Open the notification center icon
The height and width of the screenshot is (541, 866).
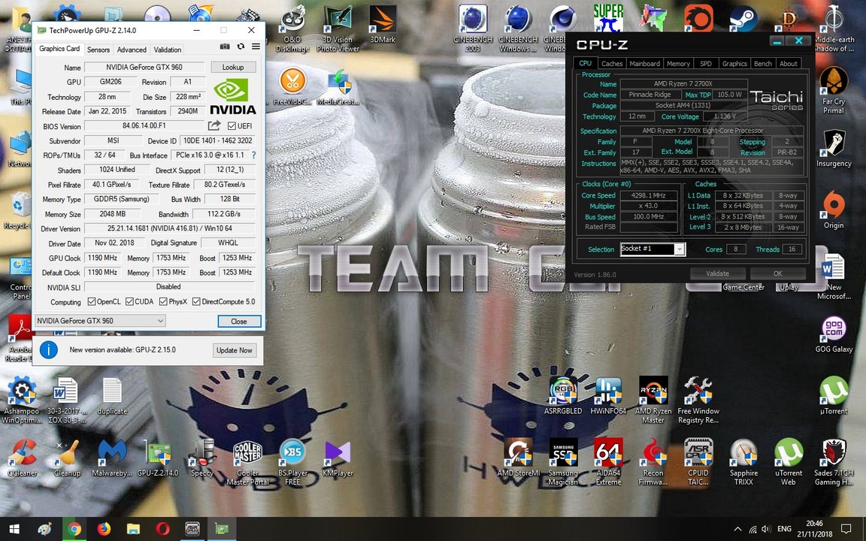coord(846,530)
